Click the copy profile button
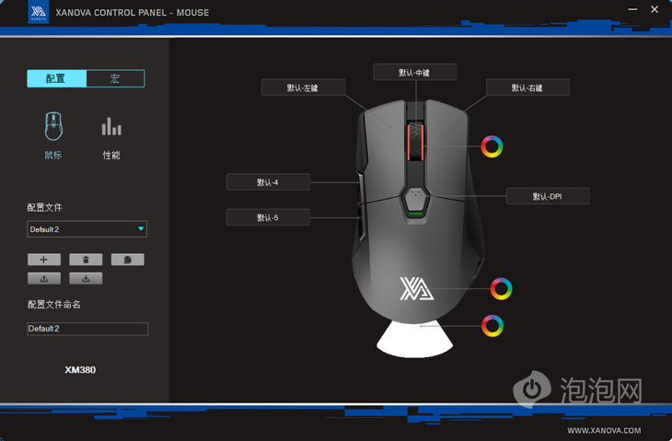The height and width of the screenshot is (441, 672). [x=128, y=260]
